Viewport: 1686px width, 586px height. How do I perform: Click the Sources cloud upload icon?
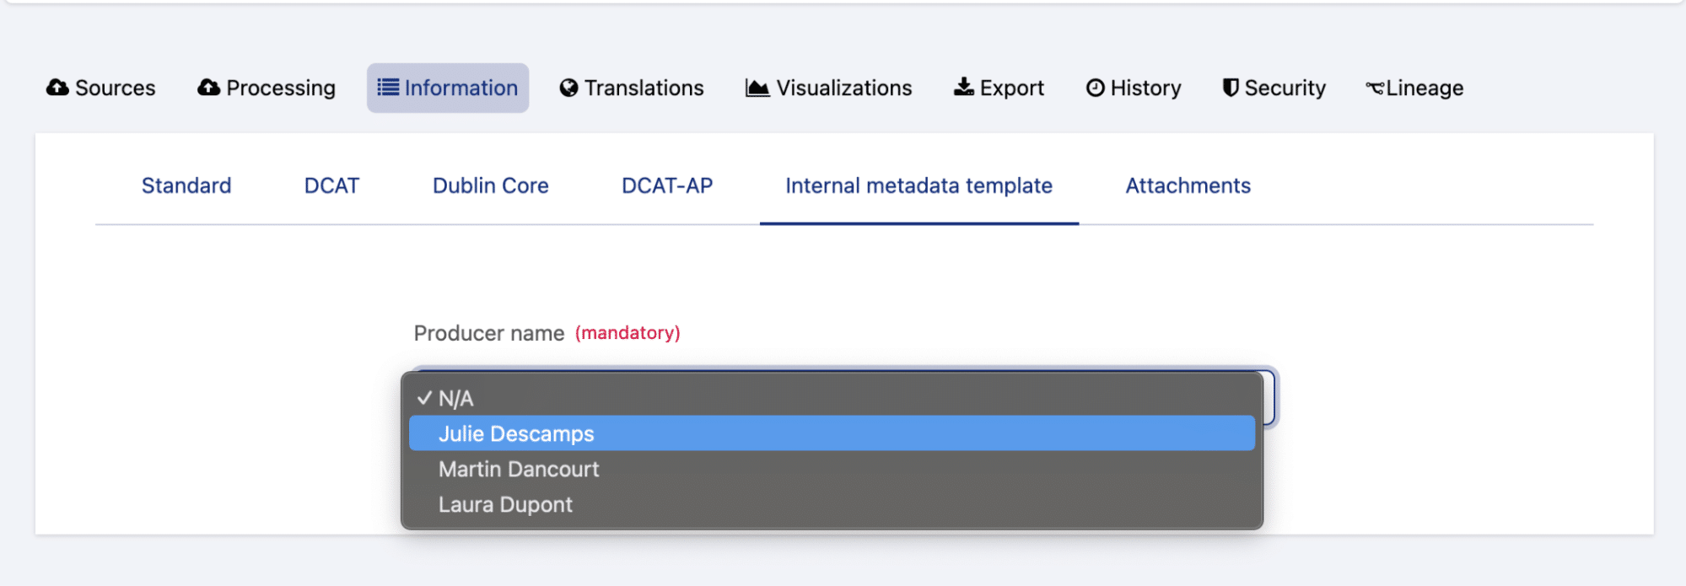[57, 88]
